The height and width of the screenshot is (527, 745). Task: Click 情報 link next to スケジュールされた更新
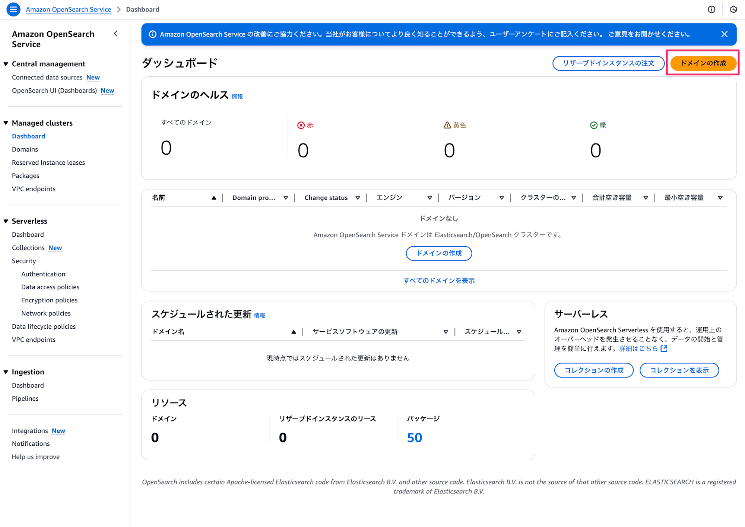click(x=259, y=316)
